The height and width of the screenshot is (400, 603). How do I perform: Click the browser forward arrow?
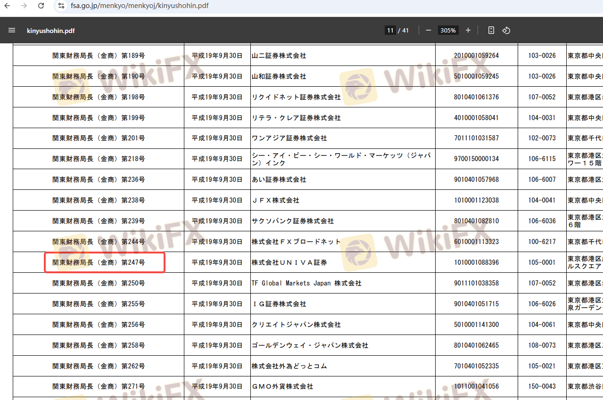tap(24, 6)
